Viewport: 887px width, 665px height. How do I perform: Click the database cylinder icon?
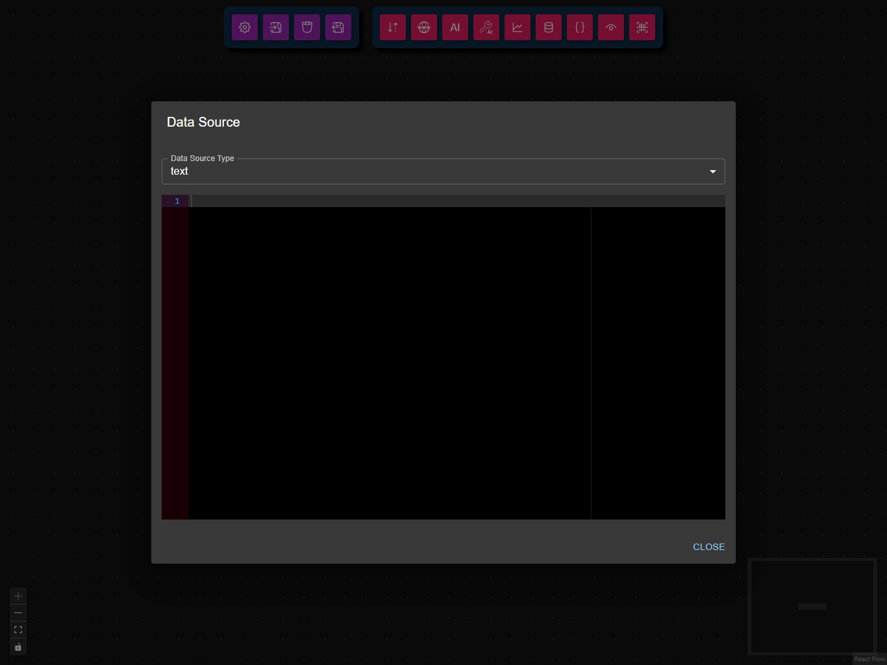[549, 27]
